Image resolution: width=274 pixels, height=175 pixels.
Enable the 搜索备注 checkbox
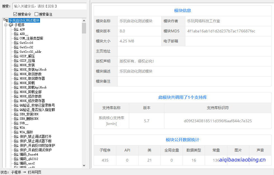[x=37, y=14]
